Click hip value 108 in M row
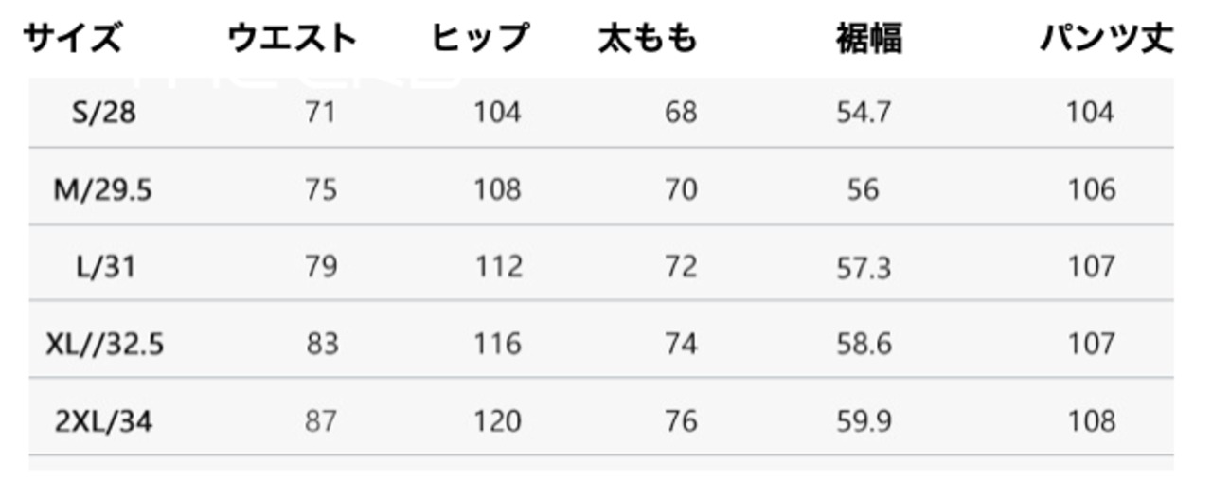The image size is (1212, 499). 497,190
